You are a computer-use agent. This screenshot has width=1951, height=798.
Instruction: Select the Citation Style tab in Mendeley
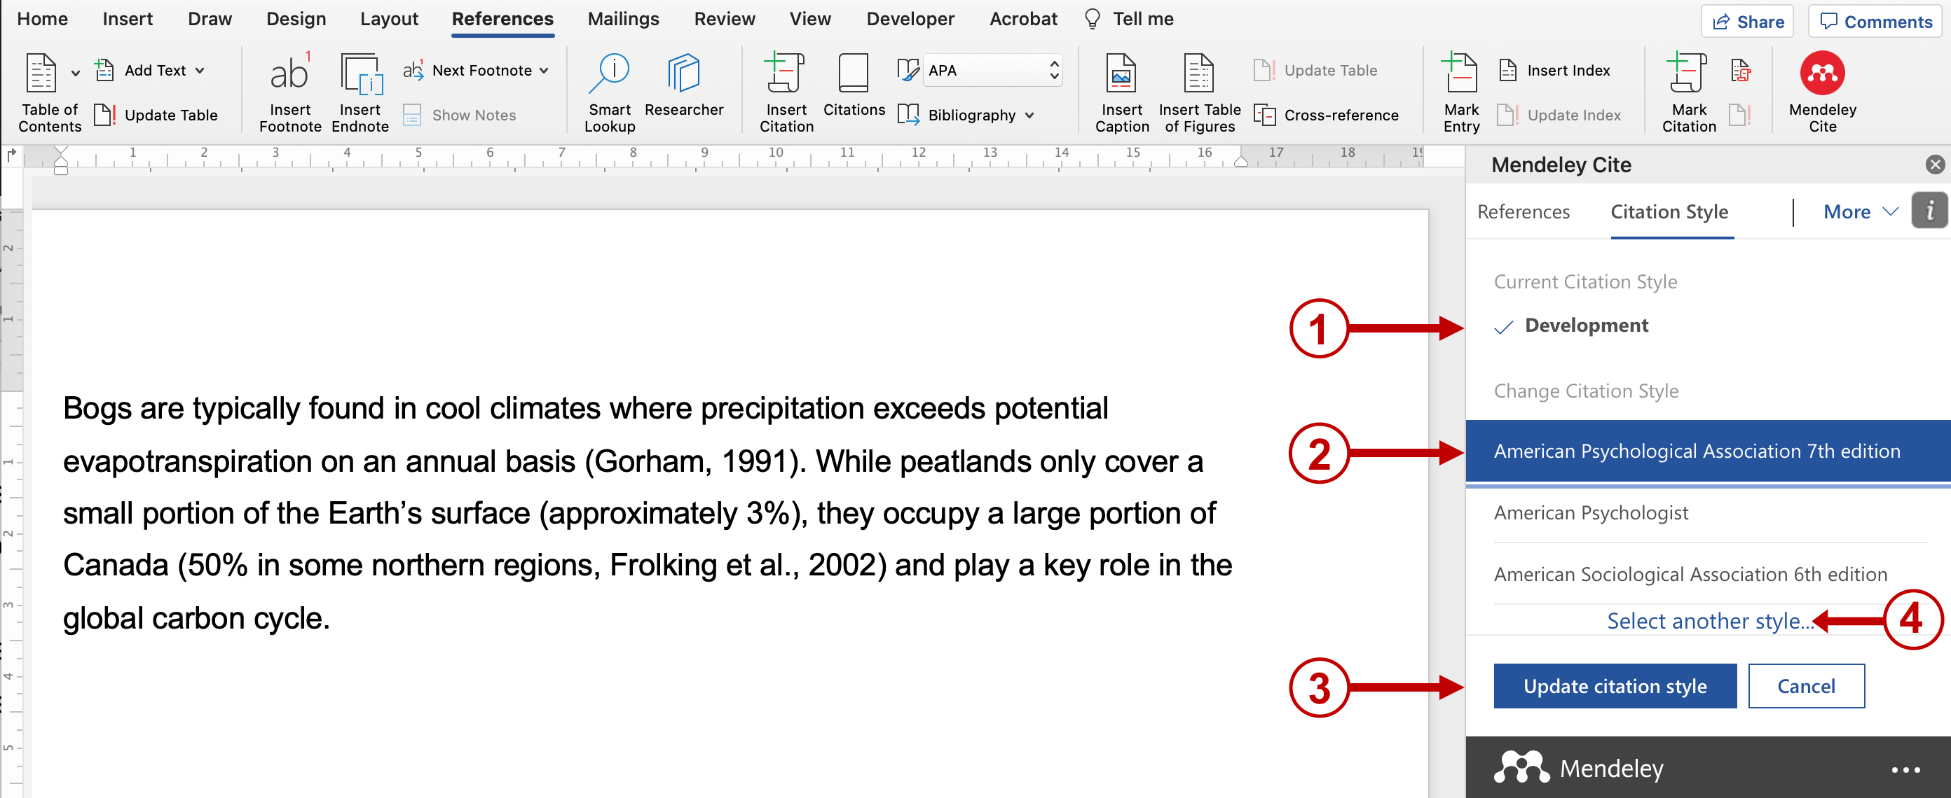pyautogui.click(x=1669, y=212)
